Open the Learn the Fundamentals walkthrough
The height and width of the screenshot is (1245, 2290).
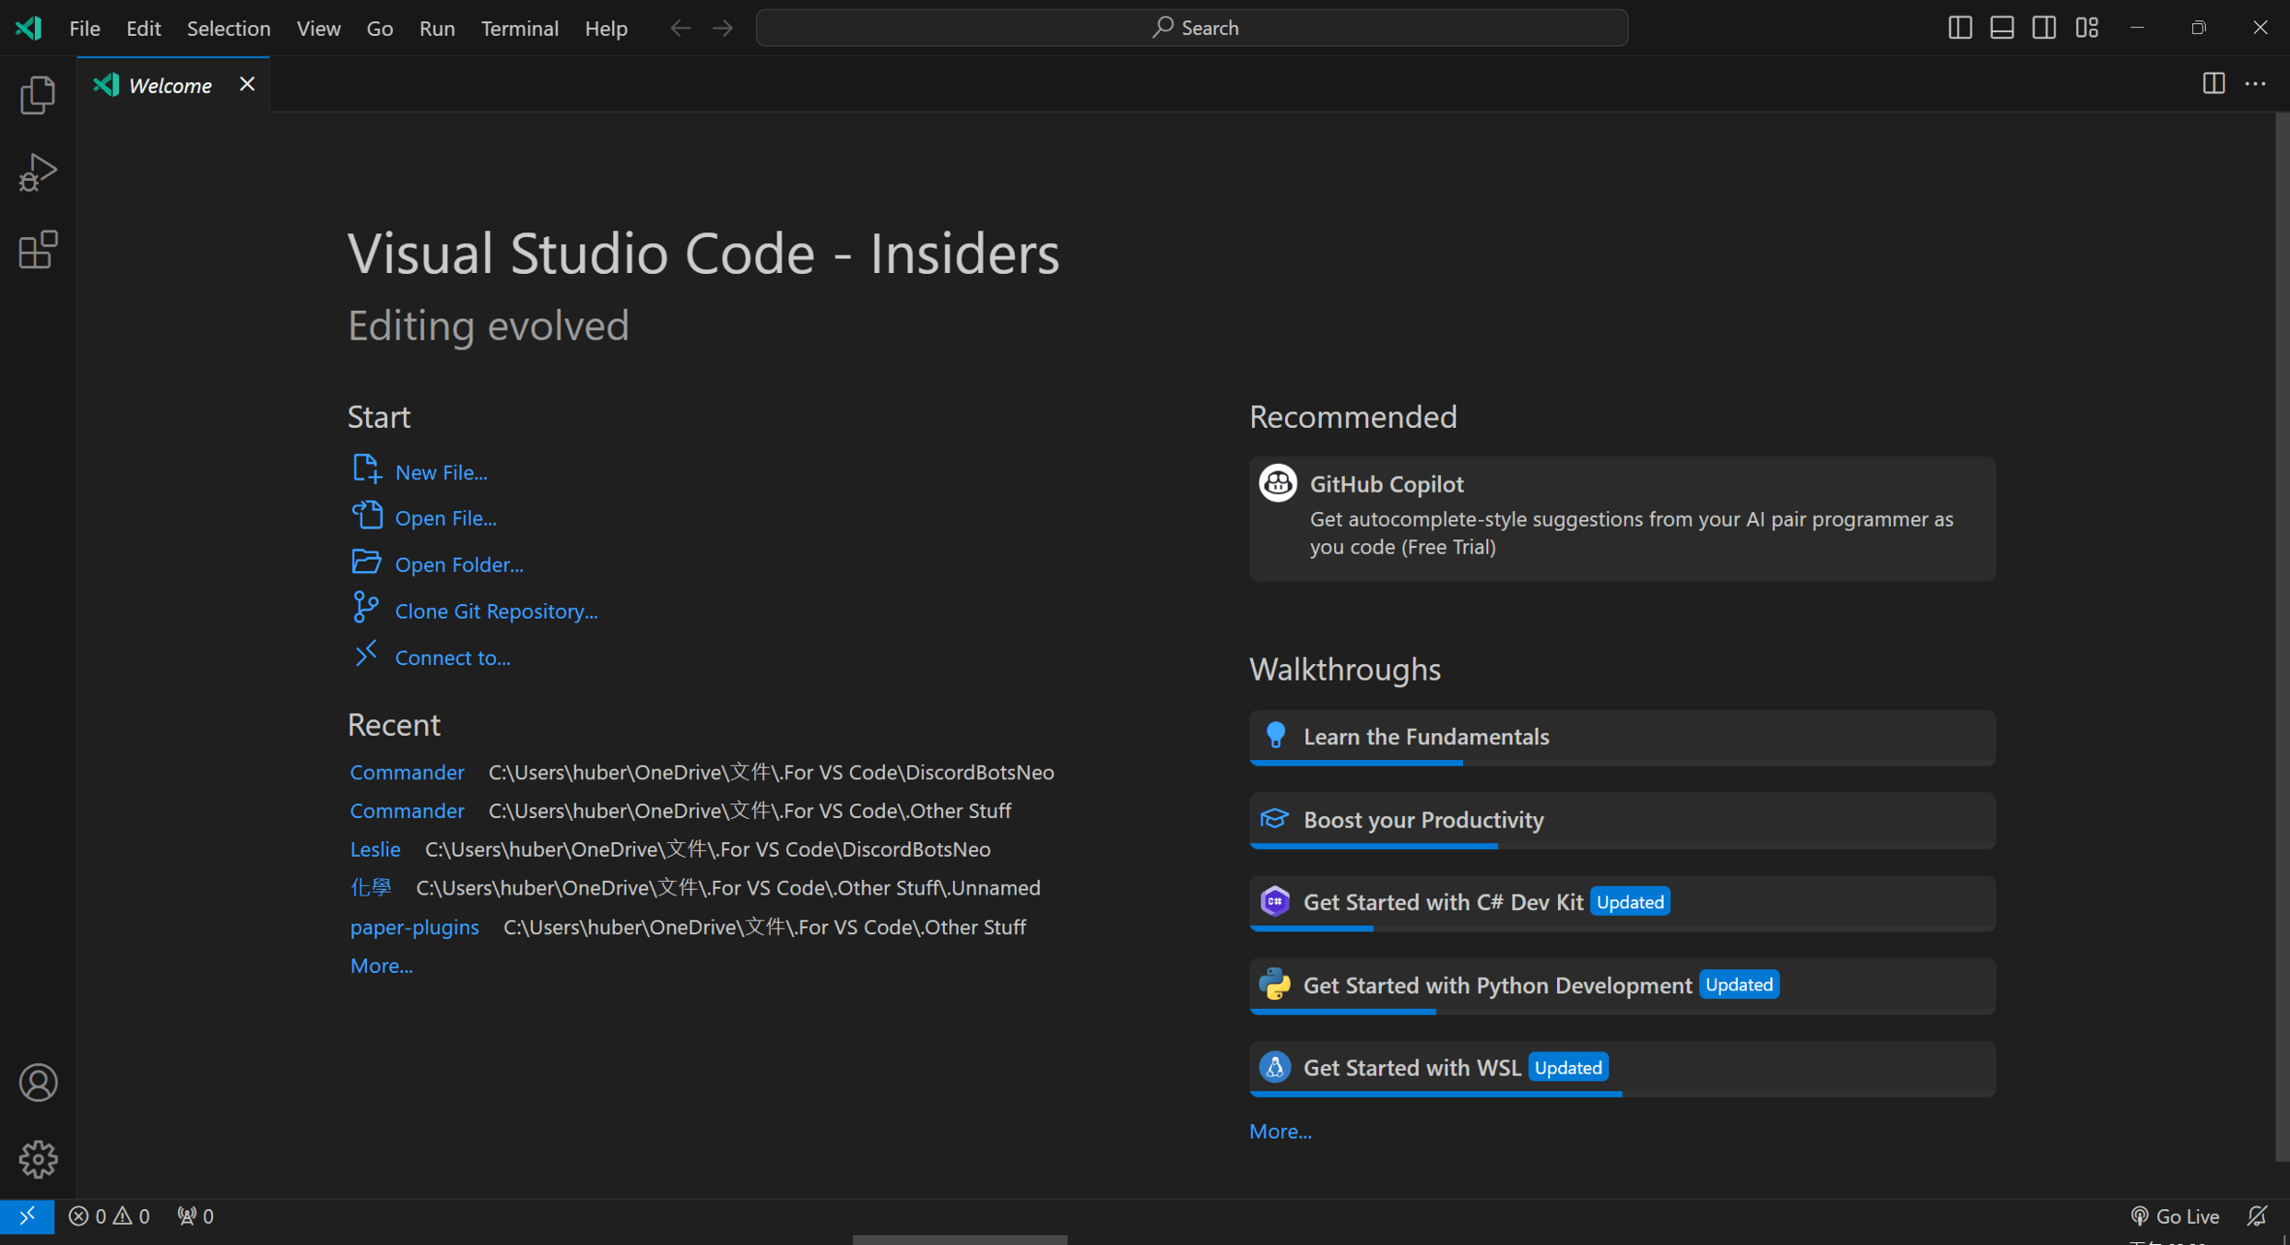point(1425,736)
